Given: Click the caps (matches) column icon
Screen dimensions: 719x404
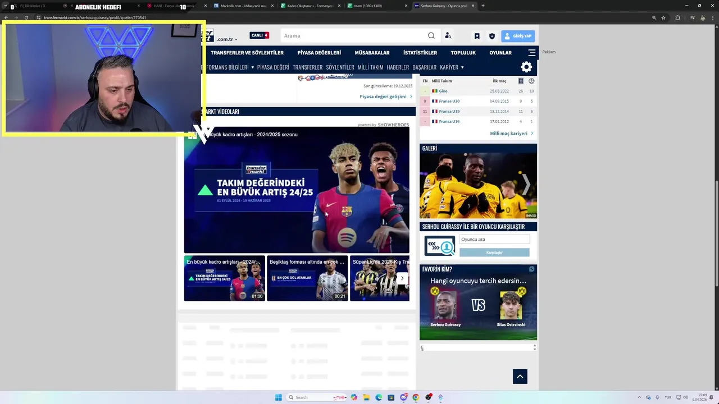Looking at the screenshot, I should 521,81.
